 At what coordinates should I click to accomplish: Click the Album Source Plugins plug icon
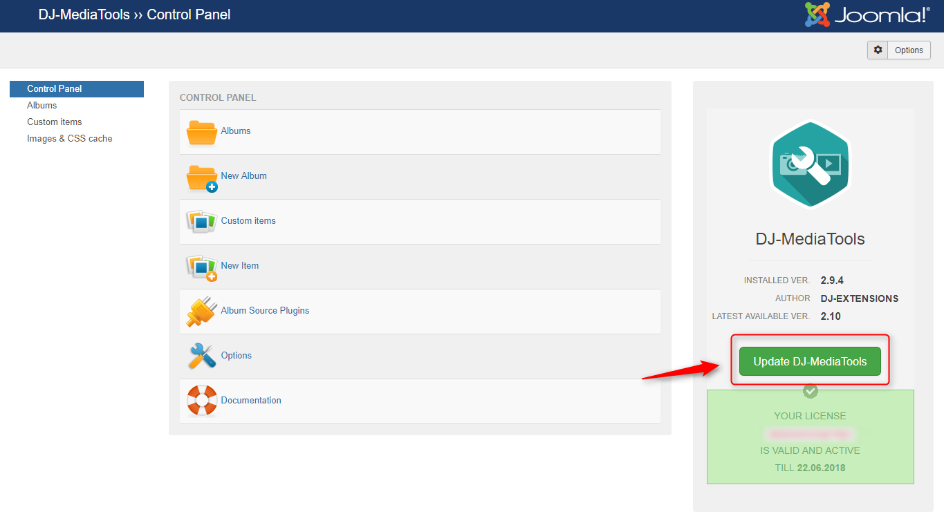tap(202, 312)
